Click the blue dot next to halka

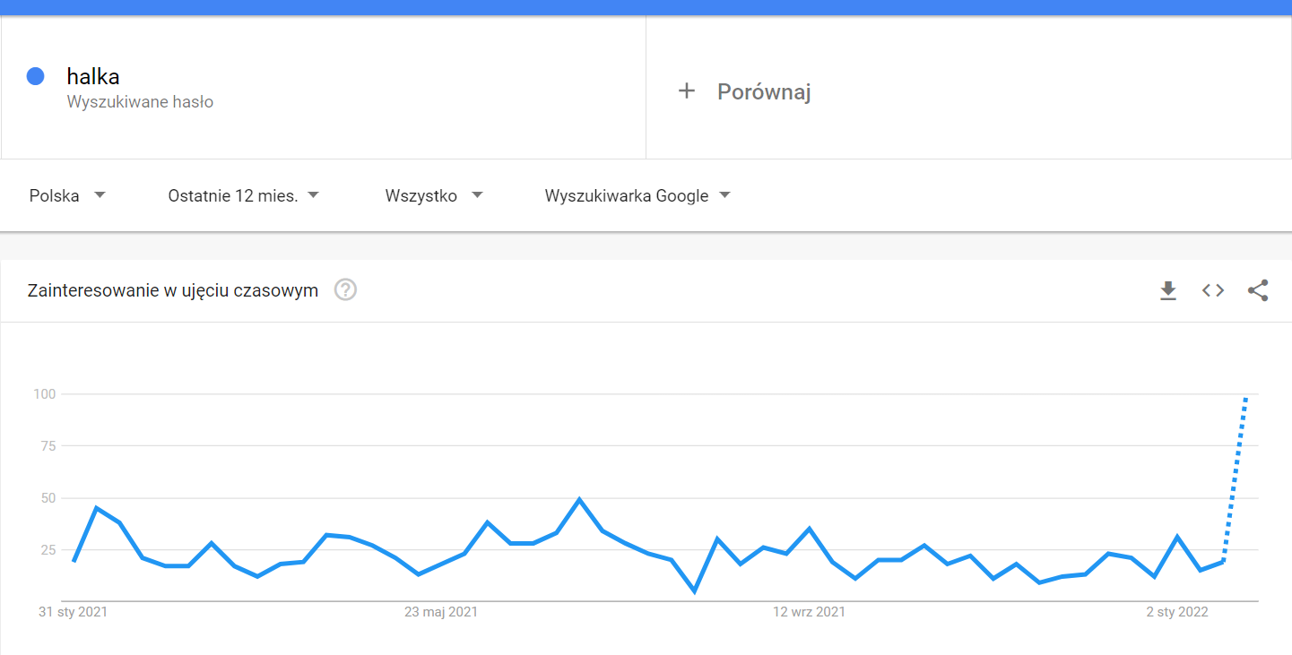click(x=36, y=77)
